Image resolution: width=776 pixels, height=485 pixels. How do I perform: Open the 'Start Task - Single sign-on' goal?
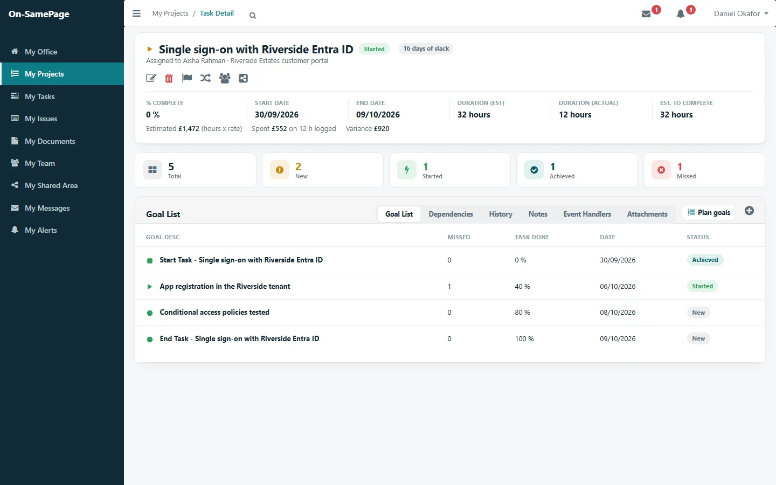(241, 260)
